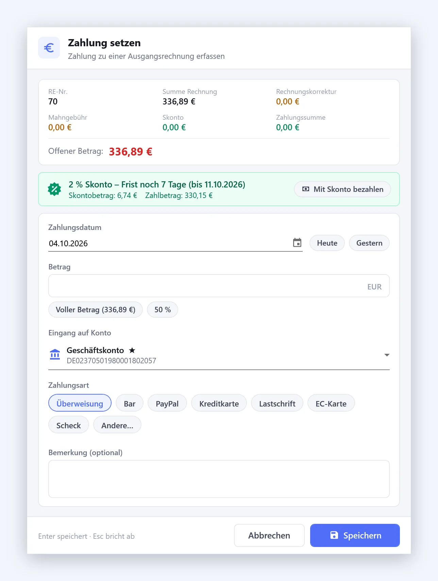Screen dimensions: 438x581
Task: Open the calendar date picker icon
Action: pyautogui.click(x=297, y=243)
